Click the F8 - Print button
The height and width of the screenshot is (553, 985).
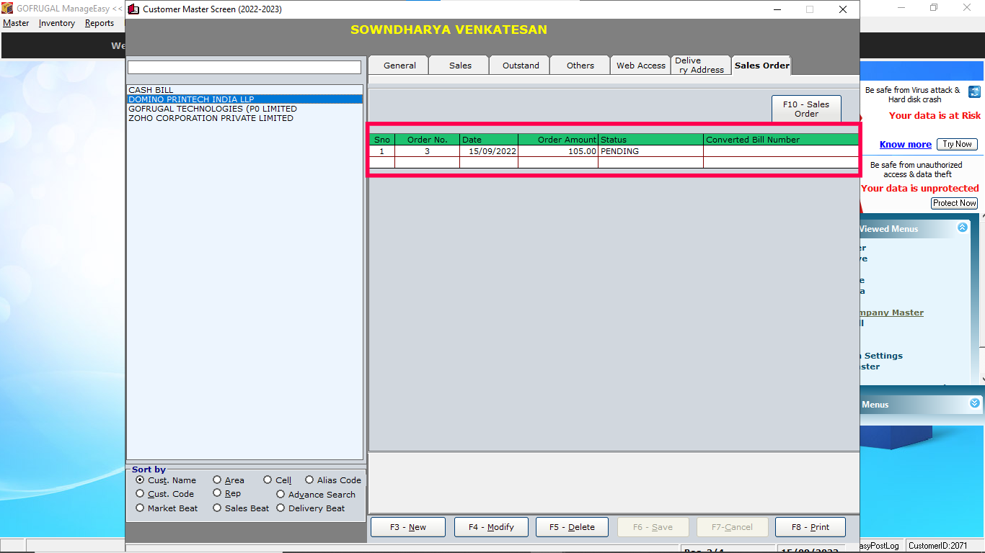click(x=810, y=527)
